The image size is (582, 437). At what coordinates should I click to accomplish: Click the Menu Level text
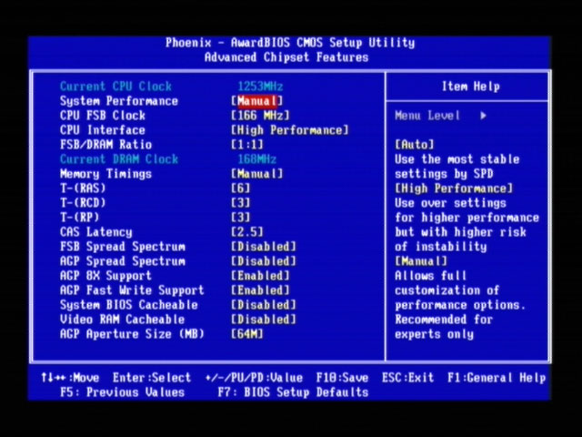tap(427, 116)
